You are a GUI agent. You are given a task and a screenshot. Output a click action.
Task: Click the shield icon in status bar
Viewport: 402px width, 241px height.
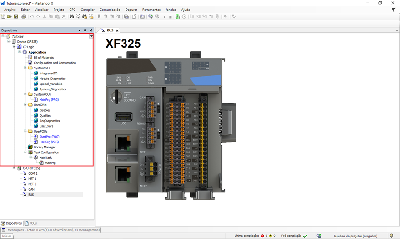click(x=392, y=236)
